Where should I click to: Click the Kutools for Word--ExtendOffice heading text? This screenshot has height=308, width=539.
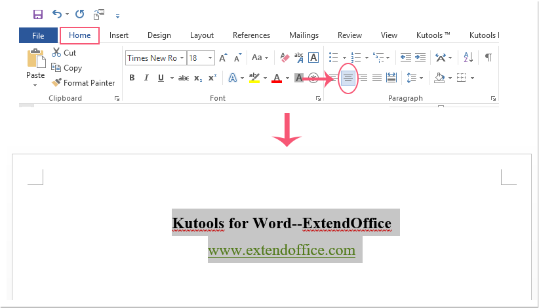tap(281, 223)
